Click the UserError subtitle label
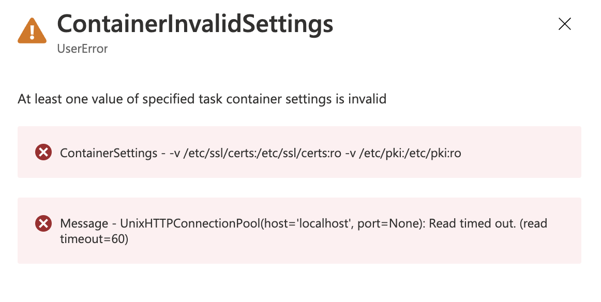 pyautogui.click(x=82, y=49)
